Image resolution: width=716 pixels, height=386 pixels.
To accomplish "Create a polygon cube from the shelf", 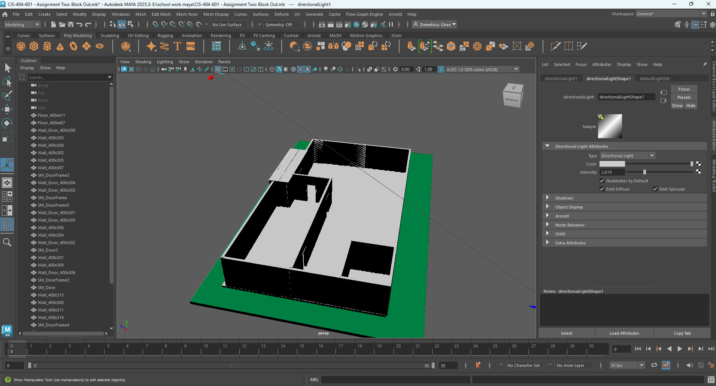I will point(34,46).
